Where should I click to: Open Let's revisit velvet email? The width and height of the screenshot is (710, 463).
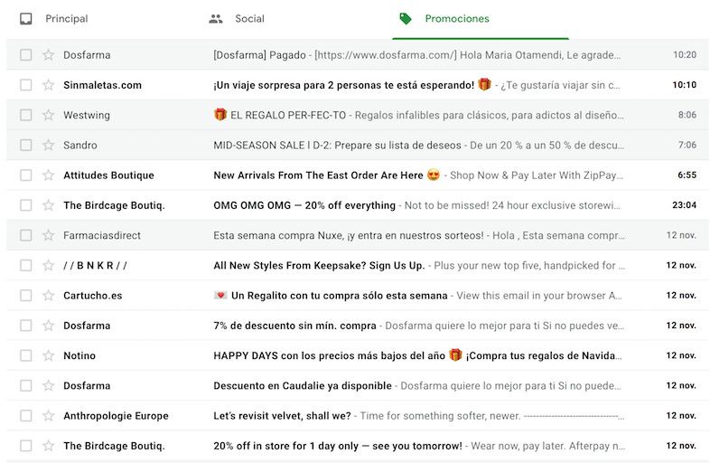coord(282,415)
